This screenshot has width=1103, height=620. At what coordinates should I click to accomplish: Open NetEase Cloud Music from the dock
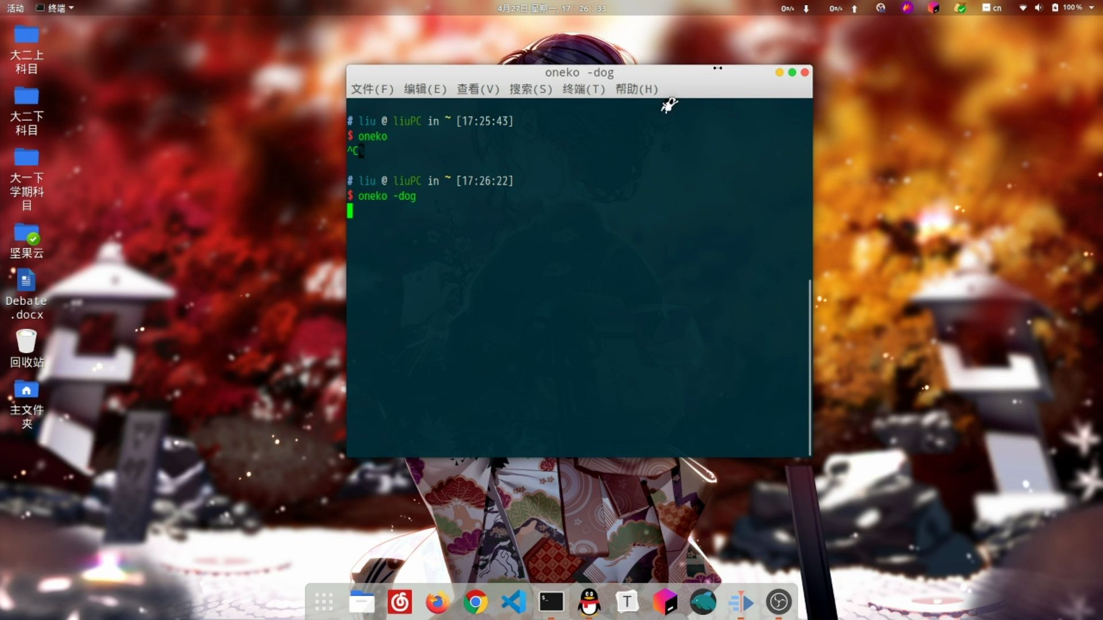400,602
